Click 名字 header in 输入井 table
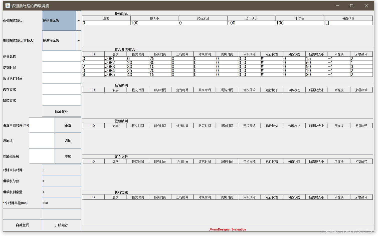Screen dimensions: 378x236 coord(116,54)
